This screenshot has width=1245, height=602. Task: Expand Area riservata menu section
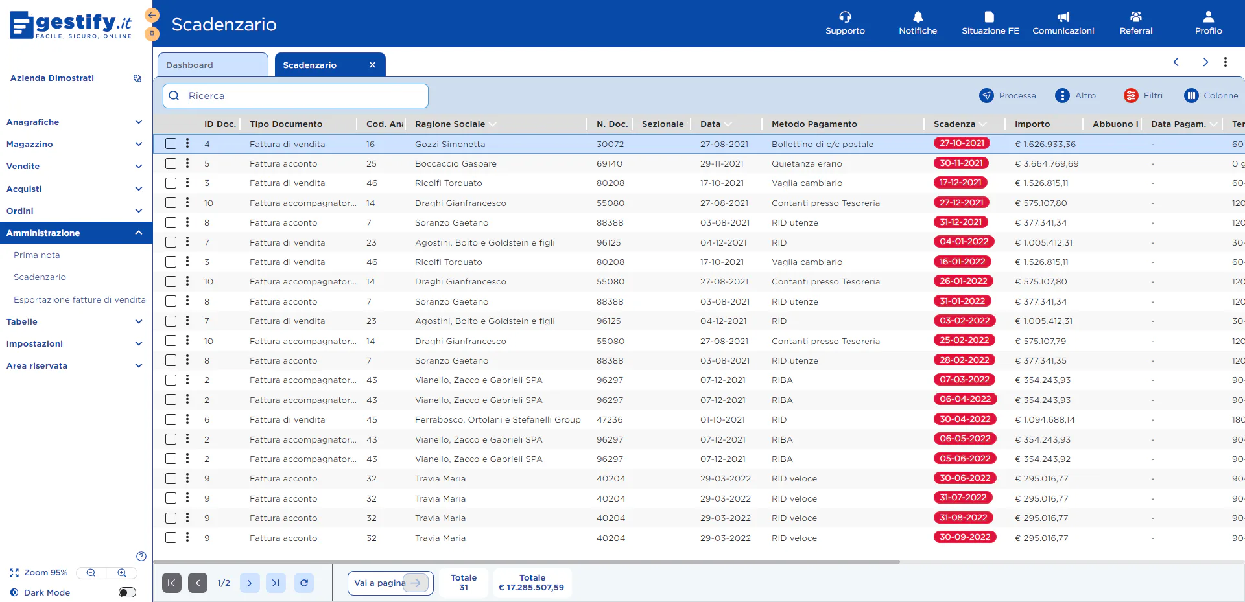[75, 365]
